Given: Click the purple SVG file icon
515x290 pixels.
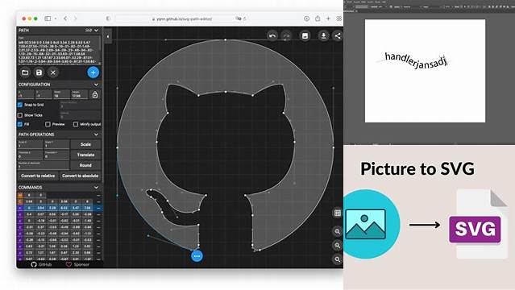Looking at the screenshot, I should [x=475, y=229].
